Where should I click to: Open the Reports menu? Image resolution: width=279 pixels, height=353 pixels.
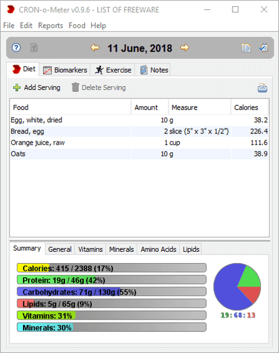50,25
